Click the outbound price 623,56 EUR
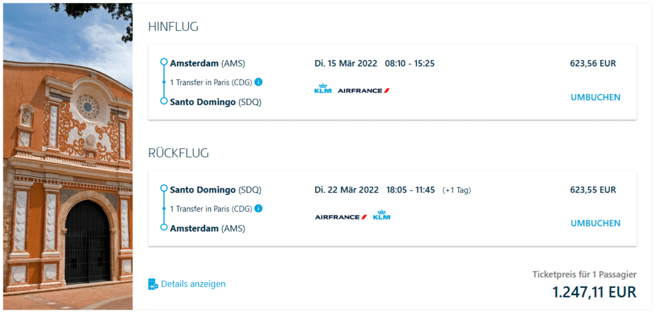 pos(593,64)
